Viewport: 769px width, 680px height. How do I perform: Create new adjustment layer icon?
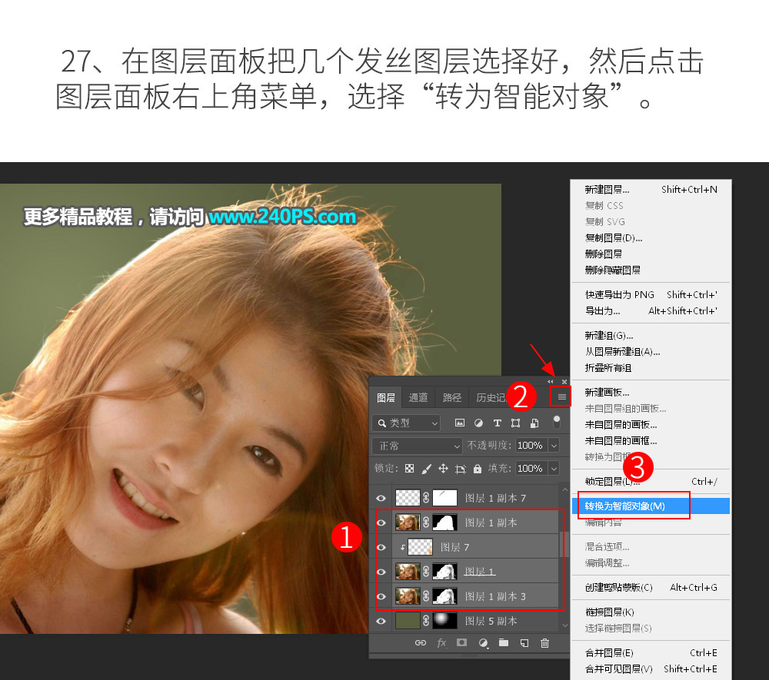[x=483, y=643]
